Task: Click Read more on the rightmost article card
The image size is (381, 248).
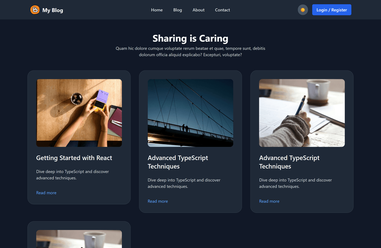Action: 269,201
